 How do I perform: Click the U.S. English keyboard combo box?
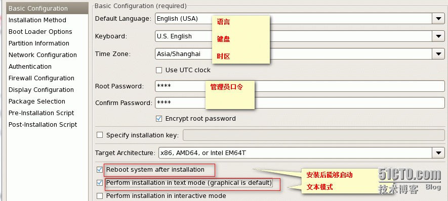pyautogui.click(x=300, y=36)
